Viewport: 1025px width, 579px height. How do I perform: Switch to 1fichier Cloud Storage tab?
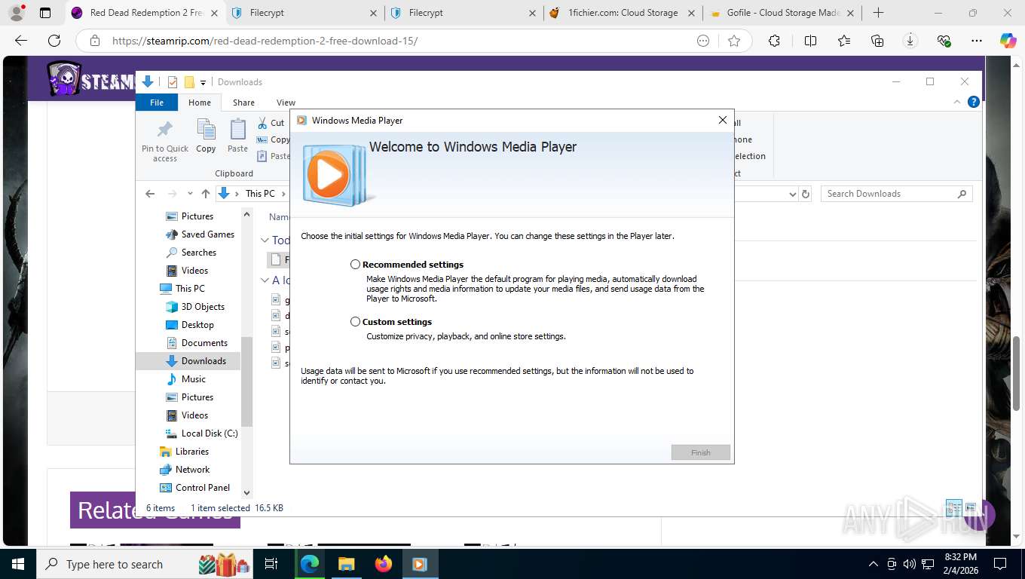(622, 13)
